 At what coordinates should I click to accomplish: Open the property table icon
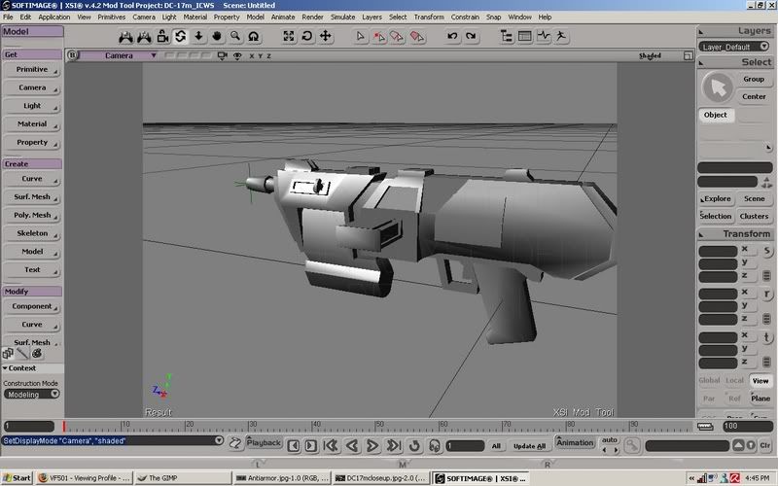[525, 36]
